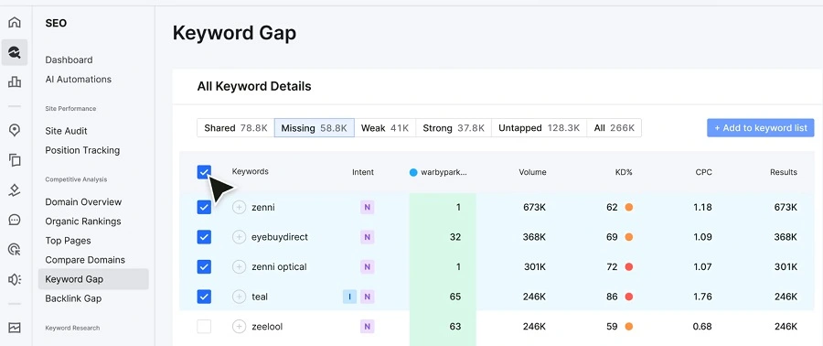This screenshot has height=346, width=823.
Task: Click the I intent badge for teal
Action: point(349,297)
